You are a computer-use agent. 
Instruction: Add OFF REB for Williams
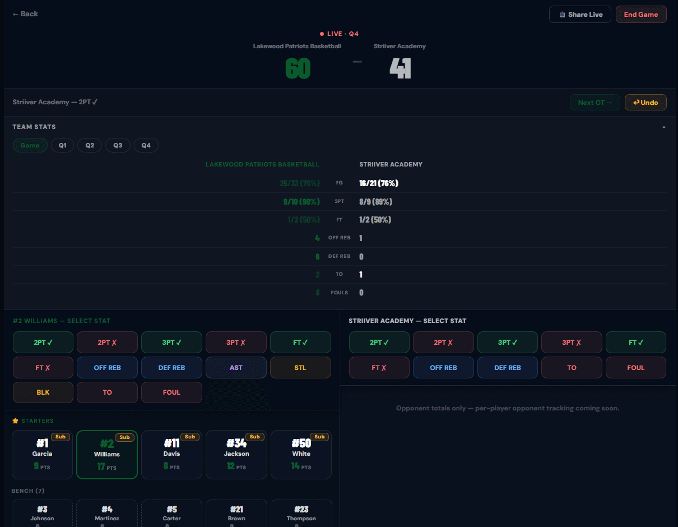point(107,368)
